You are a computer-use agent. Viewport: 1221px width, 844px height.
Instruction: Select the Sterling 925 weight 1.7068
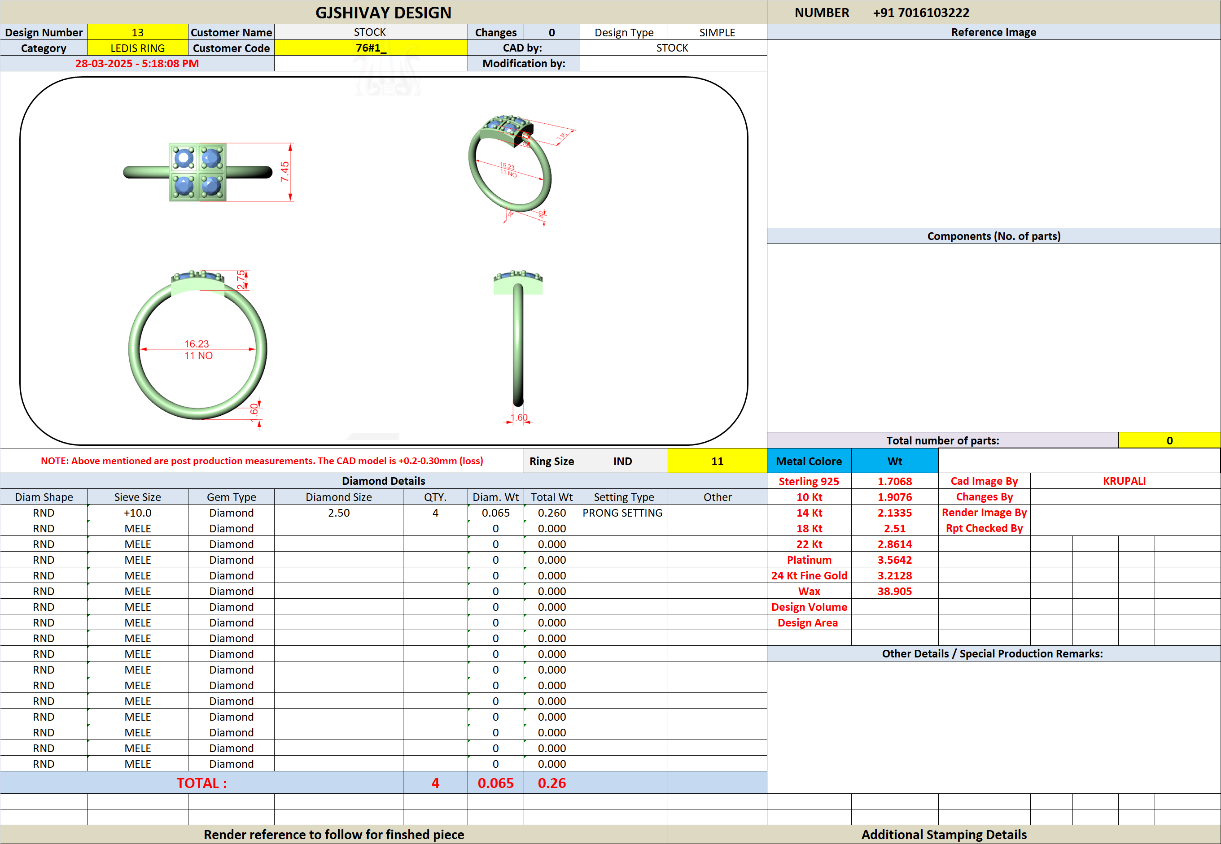click(x=895, y=481)
